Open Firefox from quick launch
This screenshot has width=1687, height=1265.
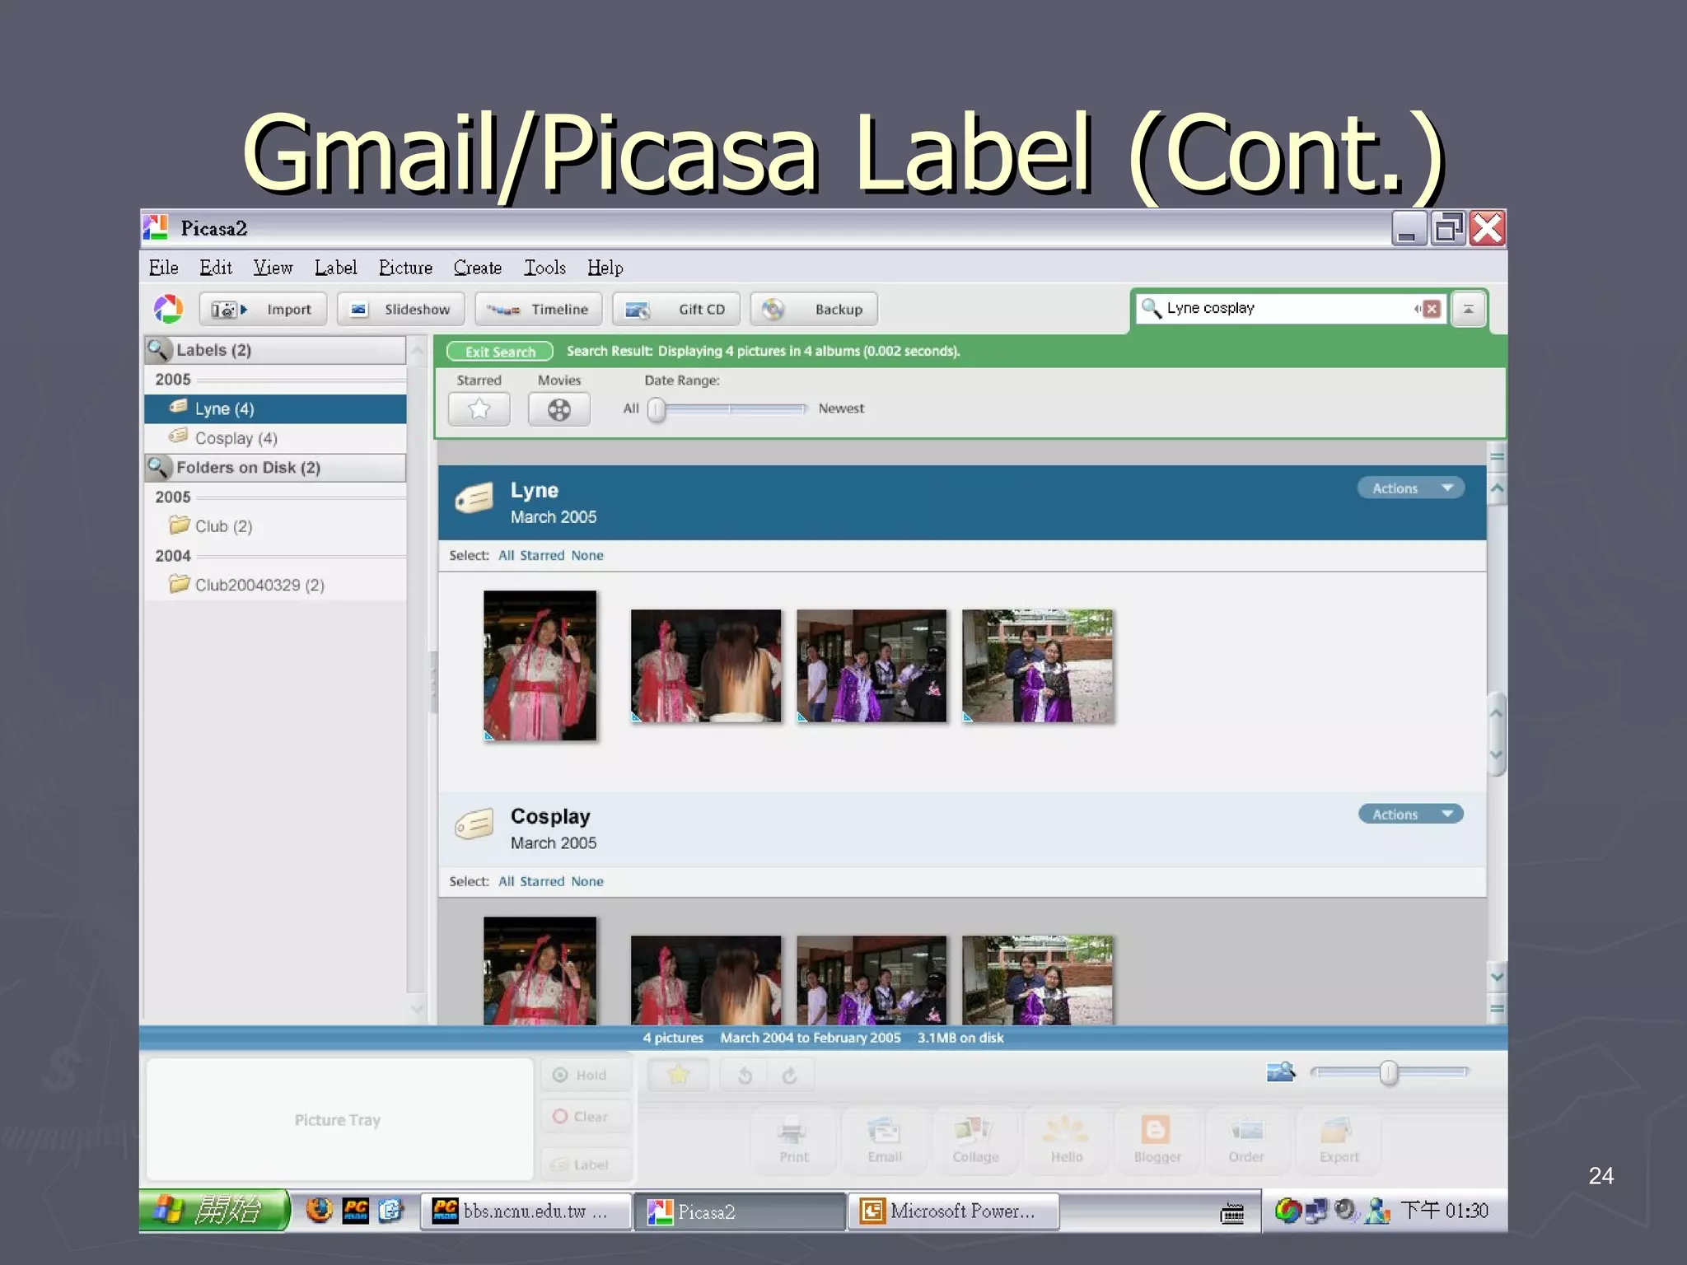tap(319, 1211)
